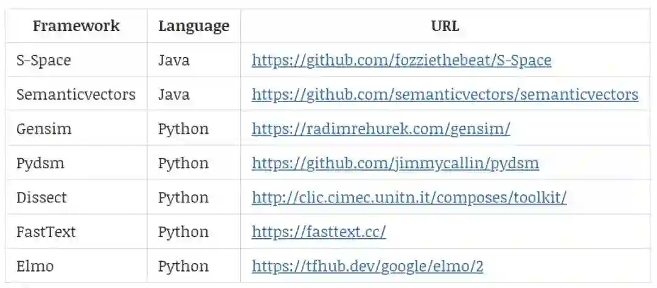Image resolution: width=657 pixels, height=288 pixels.
Task: Open the semanticvectors GitHub repository link
Action: pos(445,94)
